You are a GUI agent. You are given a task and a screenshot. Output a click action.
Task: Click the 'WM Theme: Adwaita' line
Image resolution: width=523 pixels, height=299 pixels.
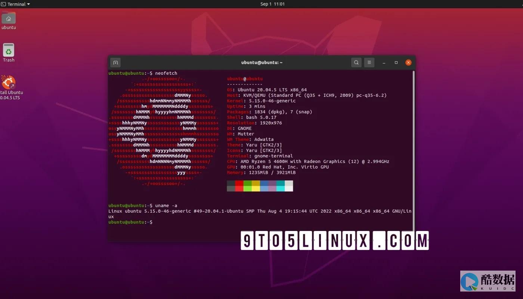pos(250,139)
